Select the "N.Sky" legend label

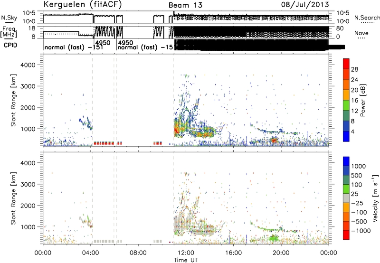coord(9,18)
